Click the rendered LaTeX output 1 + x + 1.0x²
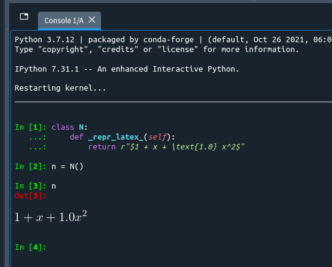This screenshot has height=267, width=332. click(x=51, y=216)
